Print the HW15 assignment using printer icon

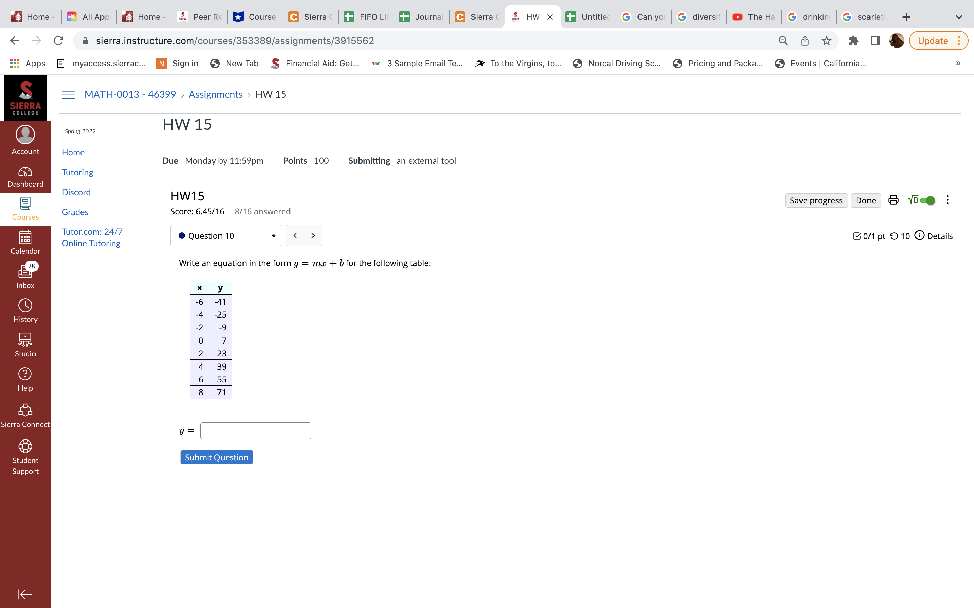[x=893, y=200]
